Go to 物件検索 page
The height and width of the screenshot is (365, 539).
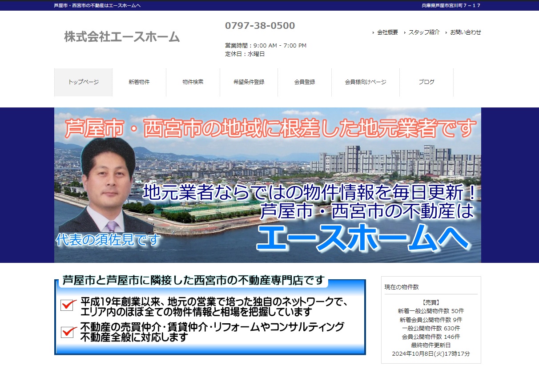click(x=193, y=82)
